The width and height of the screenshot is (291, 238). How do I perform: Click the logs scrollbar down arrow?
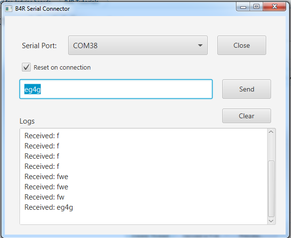coord(271,221)
